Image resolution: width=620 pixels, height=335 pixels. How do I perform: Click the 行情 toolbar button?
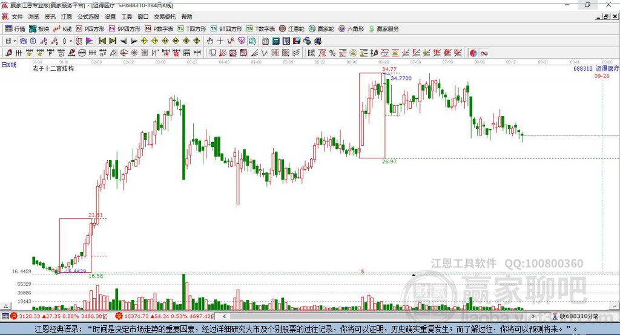coord(15,29)
